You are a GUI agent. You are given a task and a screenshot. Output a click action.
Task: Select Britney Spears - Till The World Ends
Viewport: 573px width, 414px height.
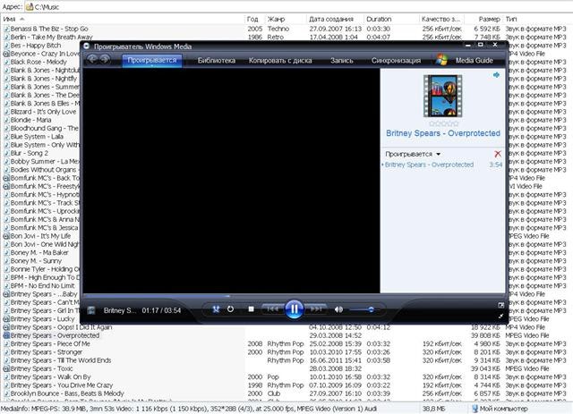coord(61,360)
